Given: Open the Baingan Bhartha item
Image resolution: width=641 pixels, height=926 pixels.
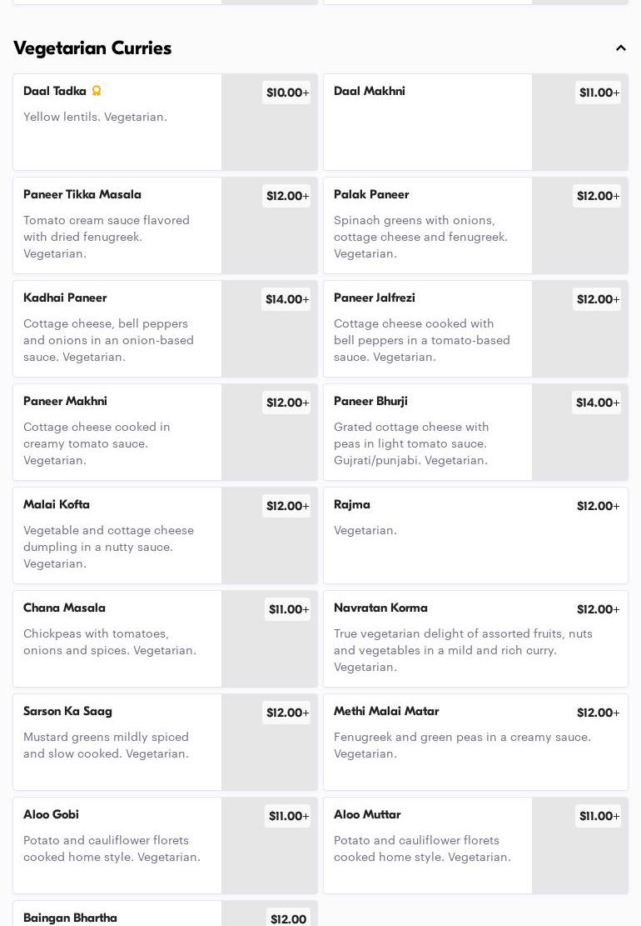Looking at the screenshot, I should click(x=71, y=918).
